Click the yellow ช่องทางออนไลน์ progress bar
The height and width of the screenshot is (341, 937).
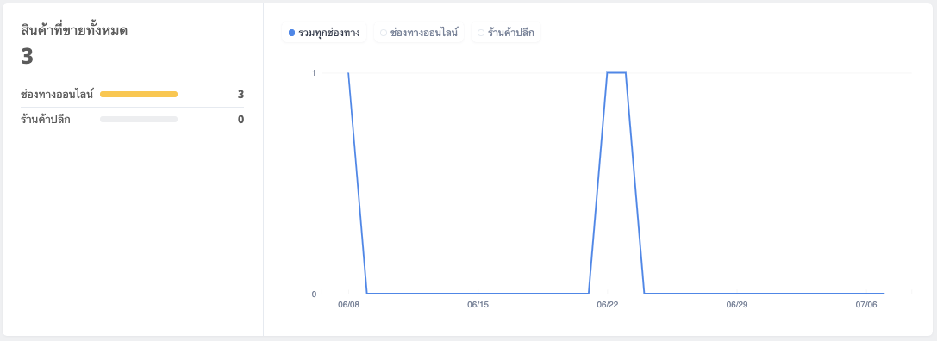coord(139,95)
